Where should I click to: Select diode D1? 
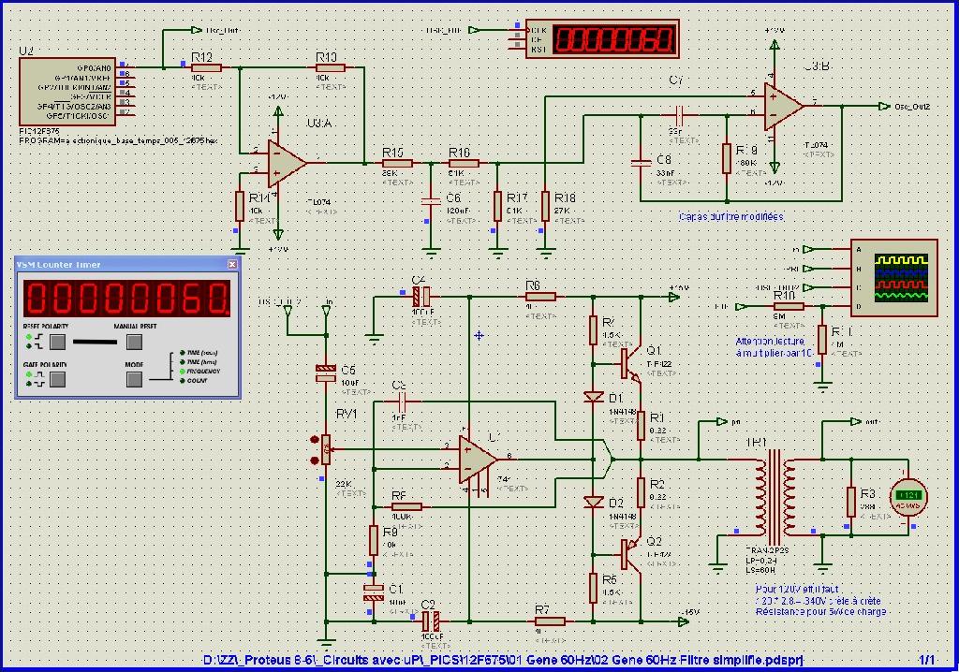[x=593, y=398]
